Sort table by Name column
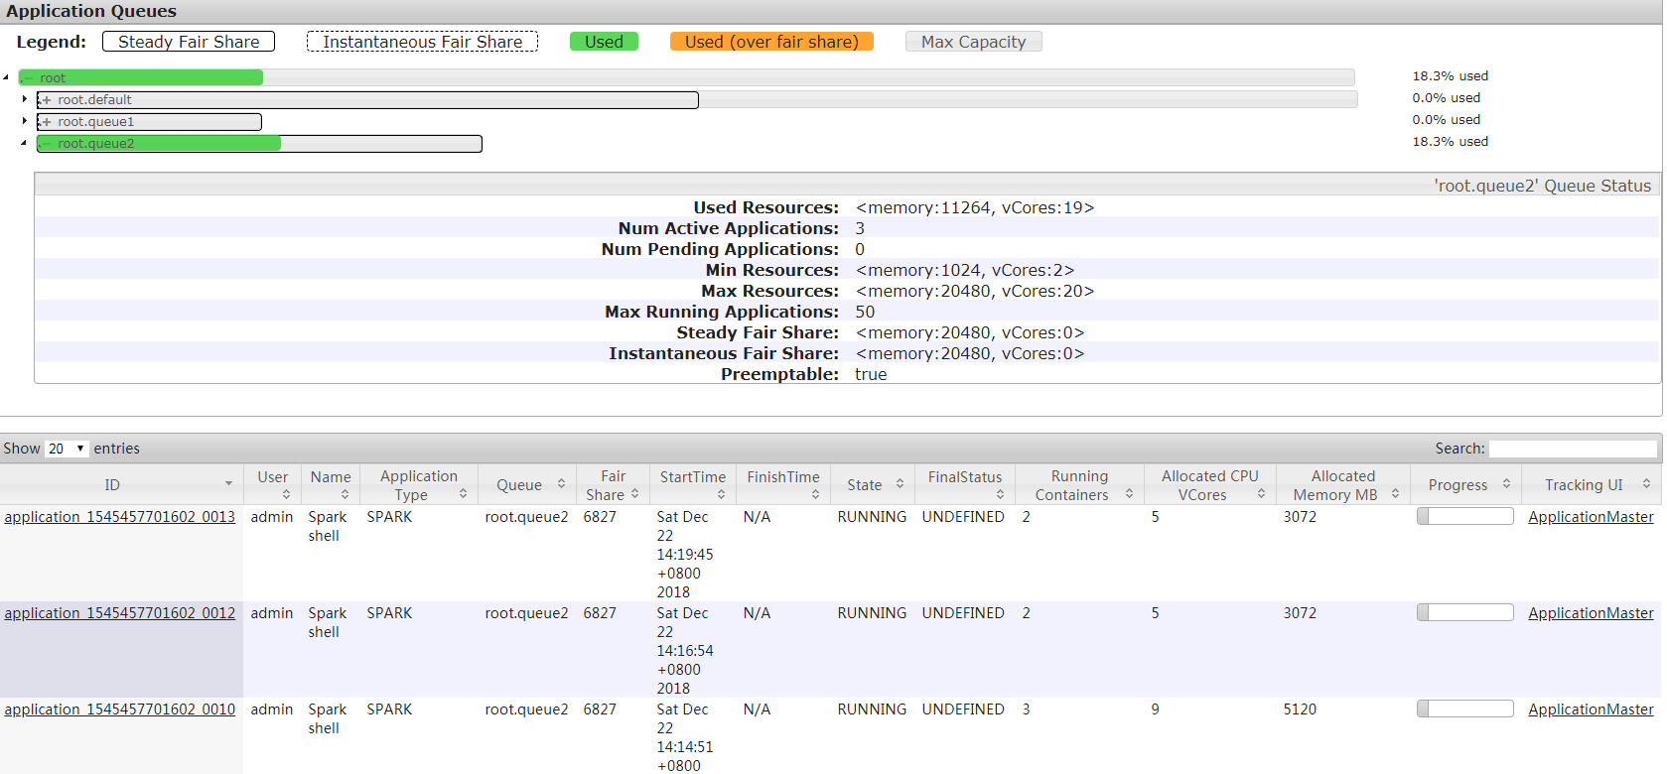Viewport: 1667px width, 774px height. 331,484
